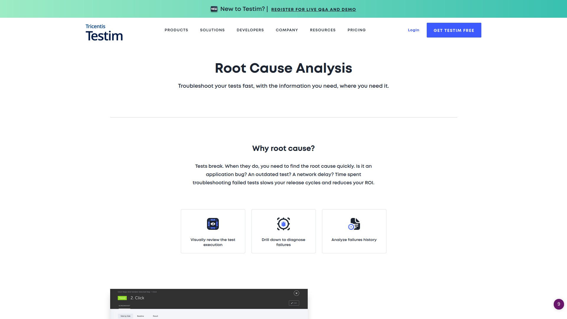Viewport: 567px width, 319px height.
Task: Click the purple notification badge showing 9
Action: 558,304
